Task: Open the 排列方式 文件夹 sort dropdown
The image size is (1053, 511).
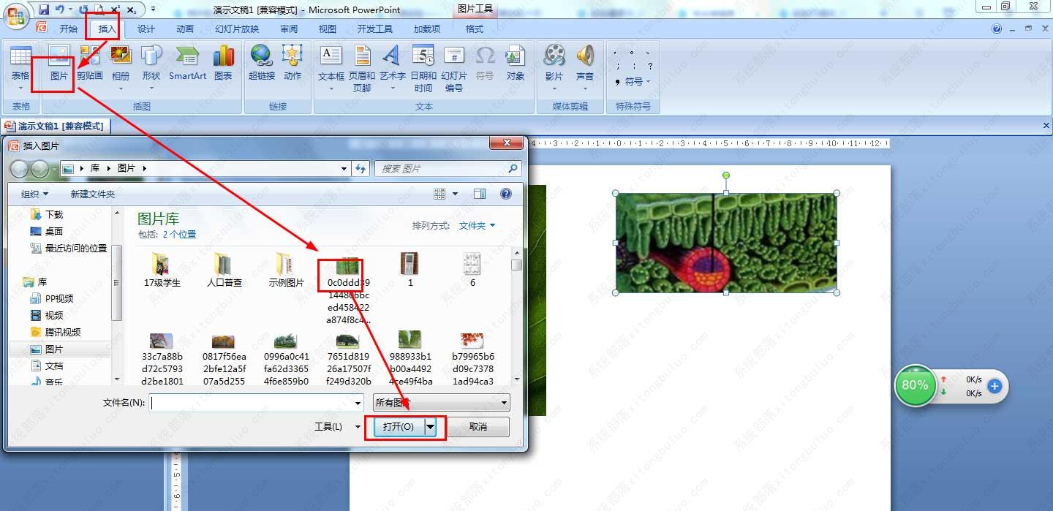Action: (x=477, y=226)
